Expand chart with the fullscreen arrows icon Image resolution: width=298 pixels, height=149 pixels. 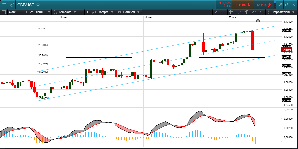pyautogui.click(x=280, y=5)
